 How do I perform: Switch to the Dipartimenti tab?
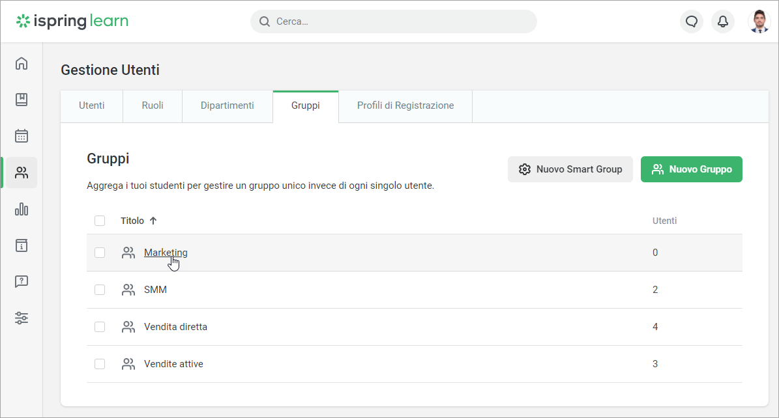tap(227, 105)
